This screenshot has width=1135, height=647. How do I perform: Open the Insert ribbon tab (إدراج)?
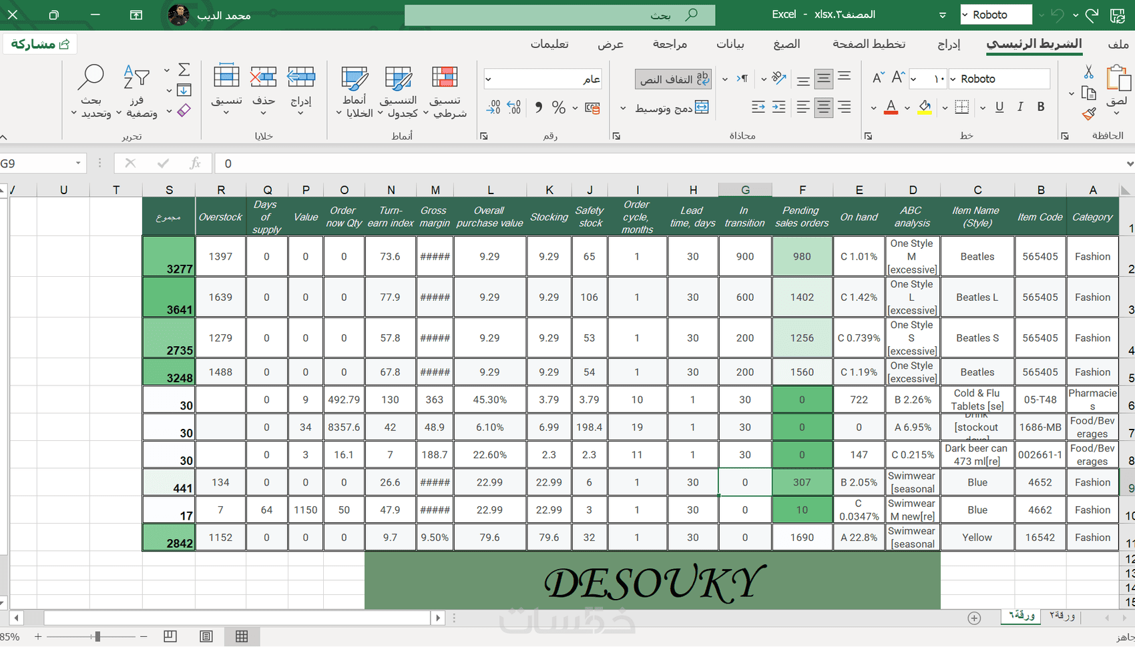949,44
